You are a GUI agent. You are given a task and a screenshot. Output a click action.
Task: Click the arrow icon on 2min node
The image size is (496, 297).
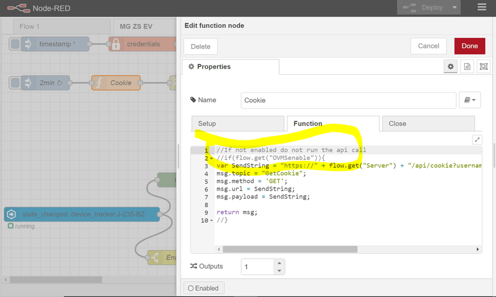(x=28, y=83)
